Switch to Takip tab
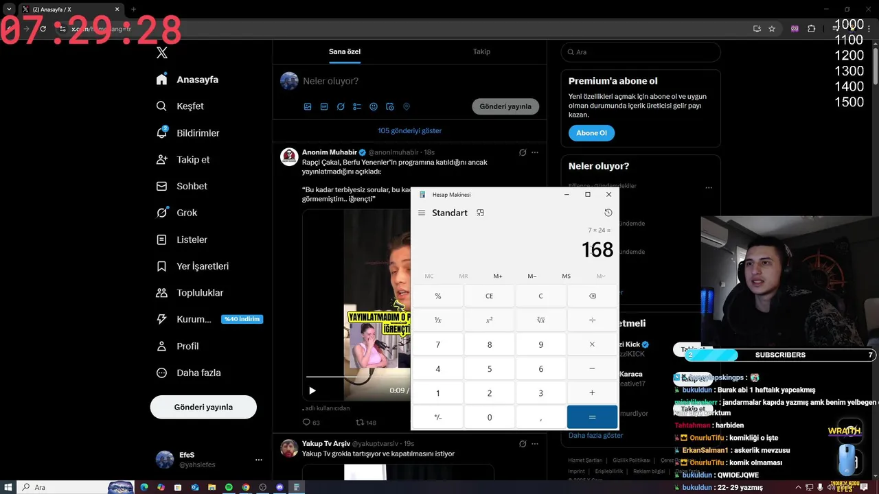This screenshot has width=879, height=494. pyautogui.click(x=481, y=51)
